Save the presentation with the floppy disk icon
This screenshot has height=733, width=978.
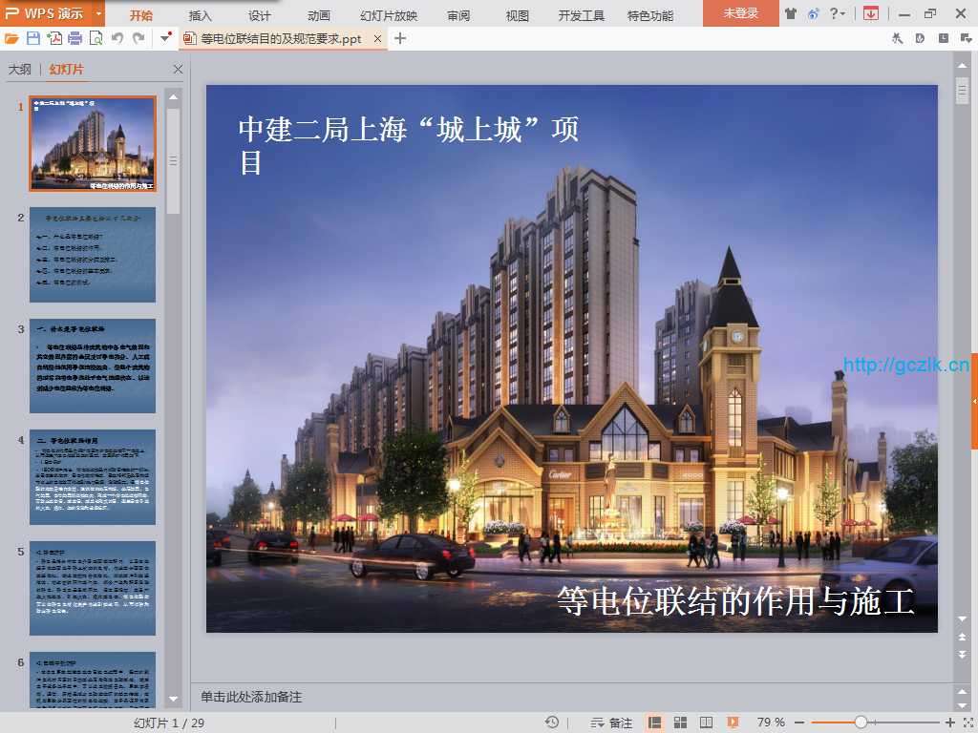pyautogui.click(x=33, y=38)
